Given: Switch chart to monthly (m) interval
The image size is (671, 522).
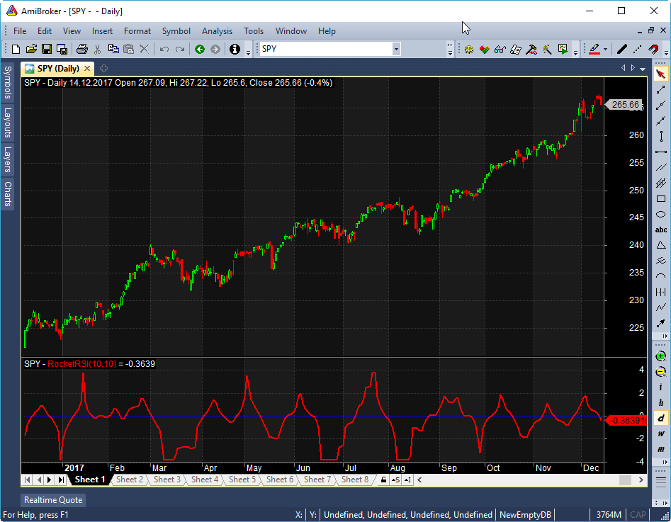Looking at the screenshot, I should pyautogui.click(x=661, y=449).
